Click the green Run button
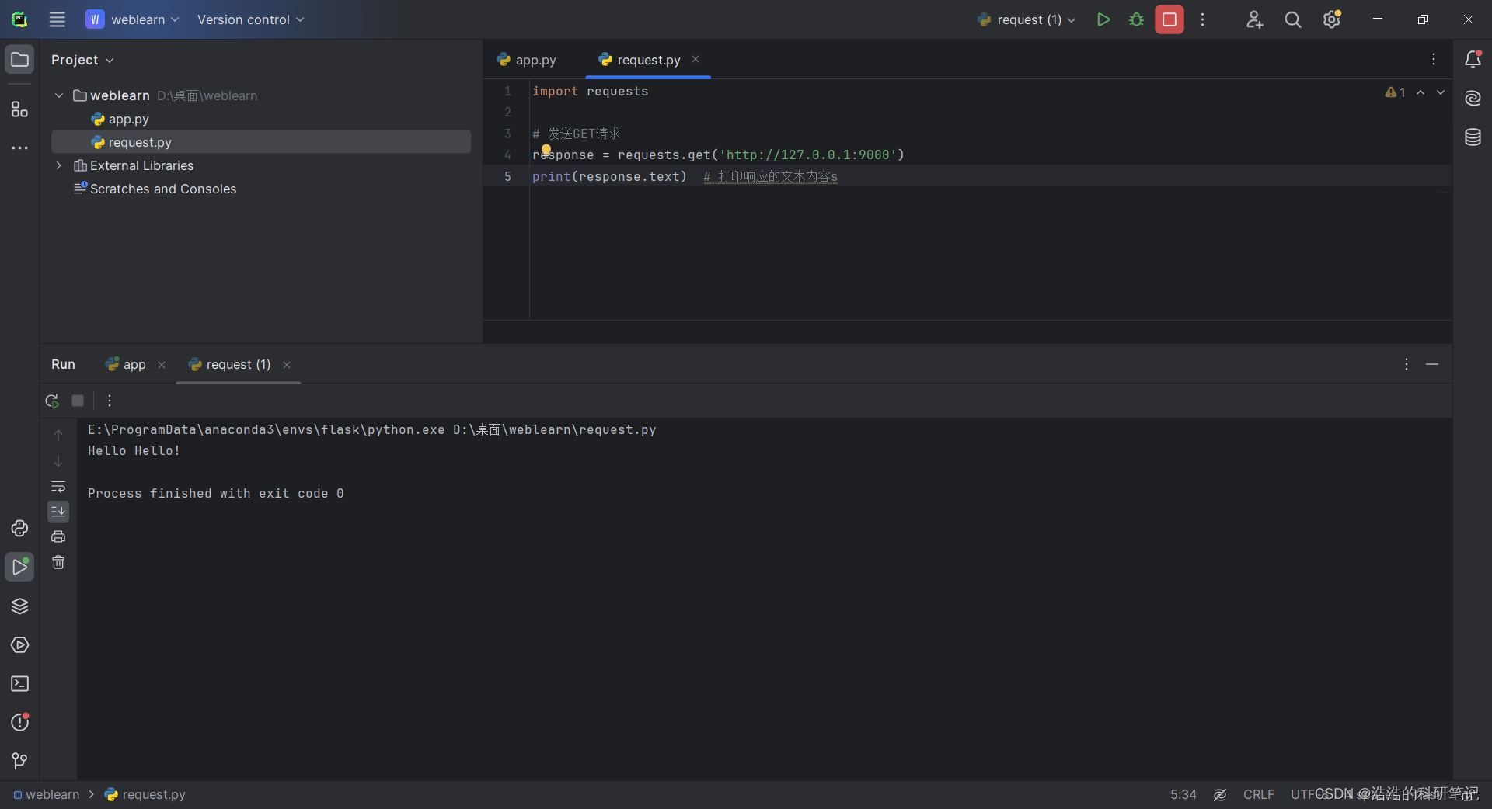Image resolution: width=1492 pixels, height=809 pixels. 1103,19
